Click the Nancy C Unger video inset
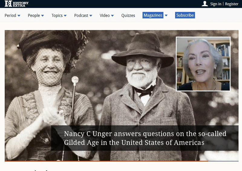This screenshot has width=242, height=171. click(203, 64)
